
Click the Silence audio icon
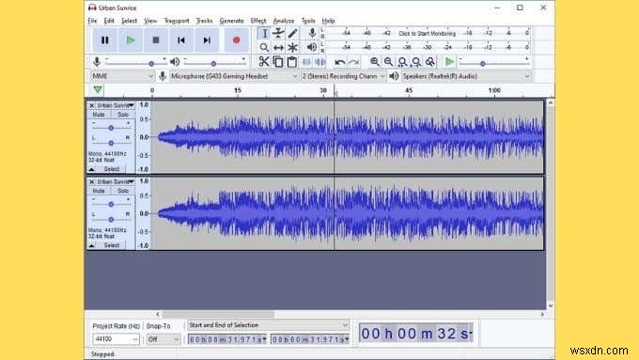(x=320, y=61)
